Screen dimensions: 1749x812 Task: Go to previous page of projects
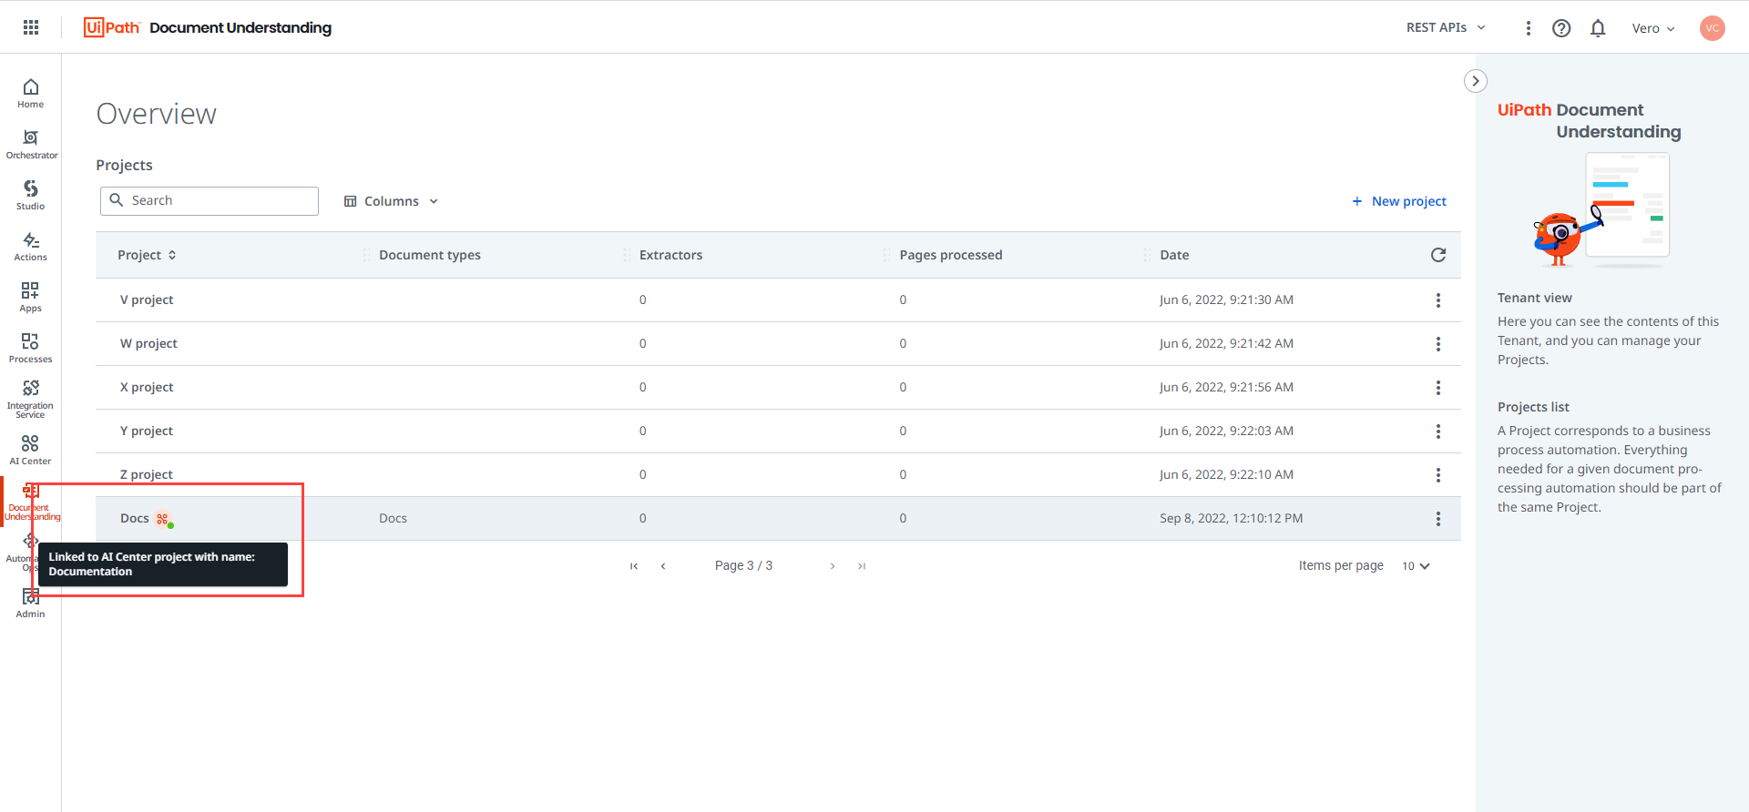point(663,566)
